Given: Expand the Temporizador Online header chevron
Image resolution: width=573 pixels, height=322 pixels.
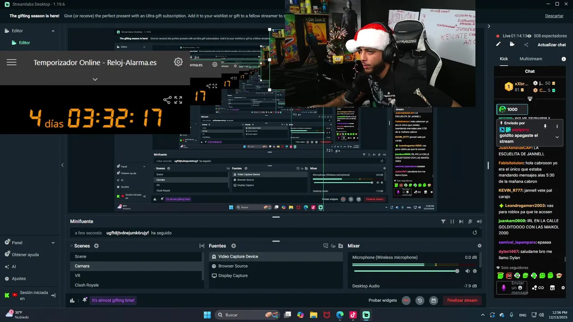Looking at the screenshot, I should tap(95, 79).
